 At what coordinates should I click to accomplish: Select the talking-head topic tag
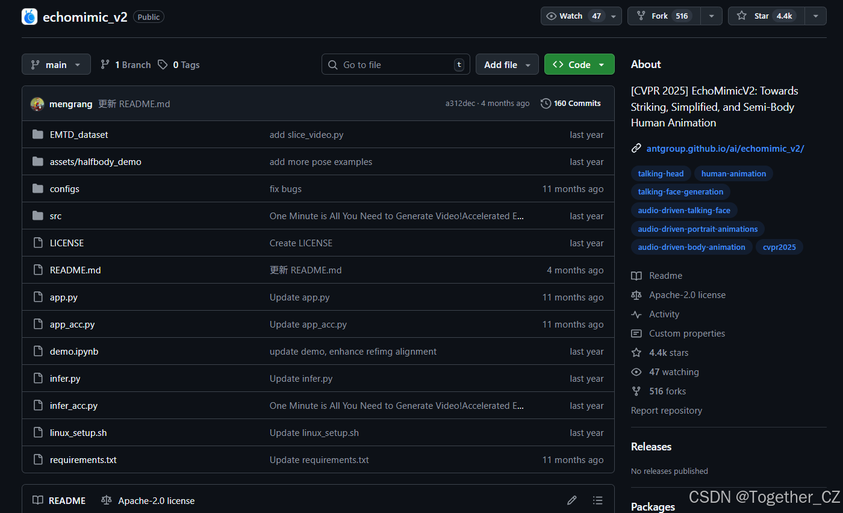[661, 173]
